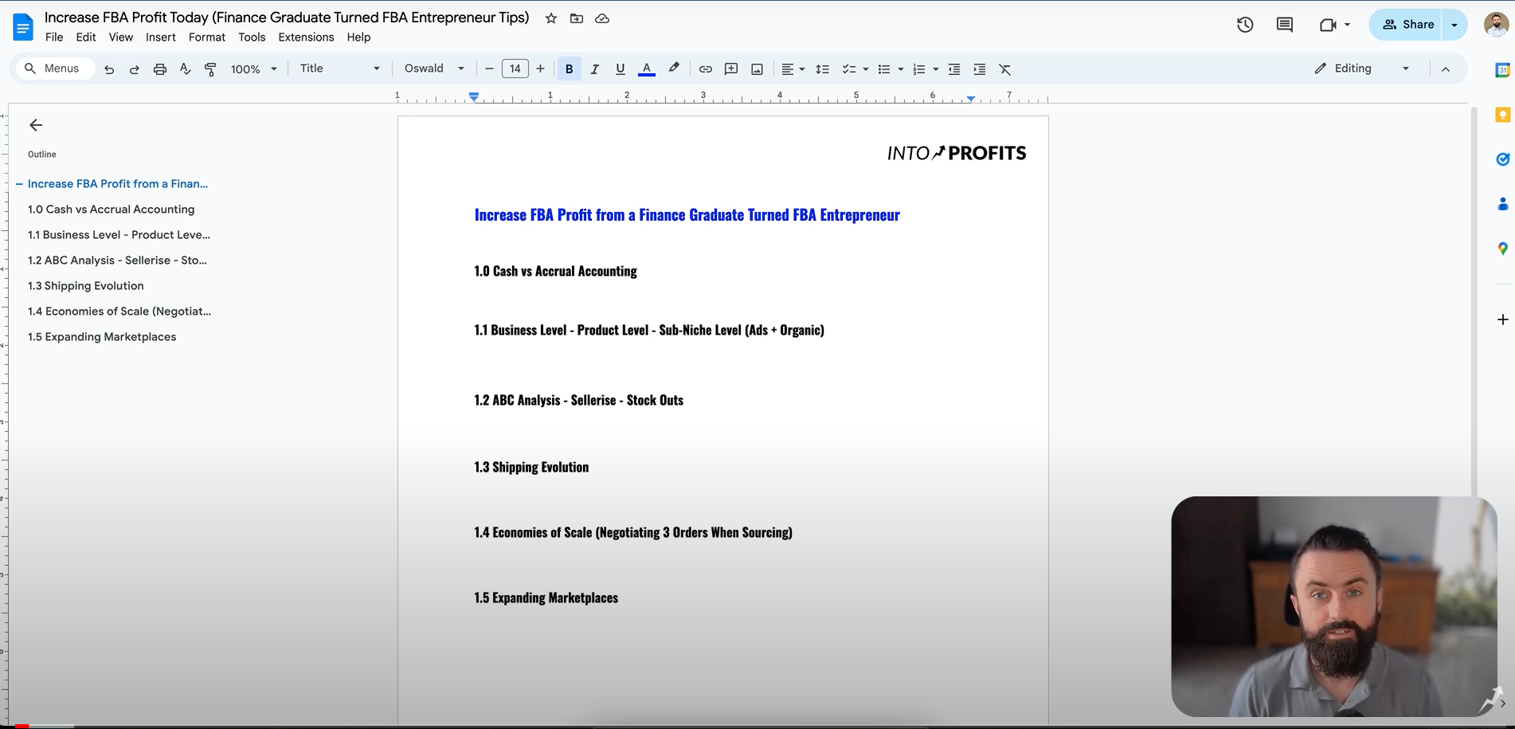Open line and paragraph spacing

823,69
